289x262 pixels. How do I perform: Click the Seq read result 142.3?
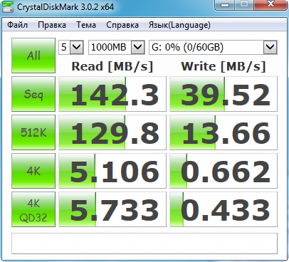(112, 94)
